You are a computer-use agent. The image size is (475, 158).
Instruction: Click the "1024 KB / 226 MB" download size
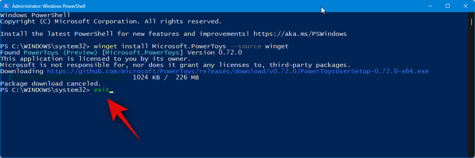pyautogui.click(x=166, y=77)
